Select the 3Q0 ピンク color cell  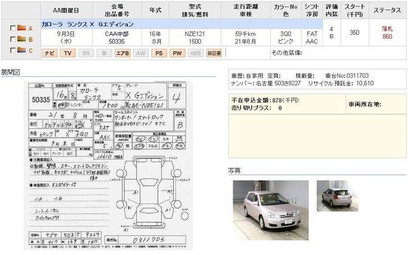[286, 38]
